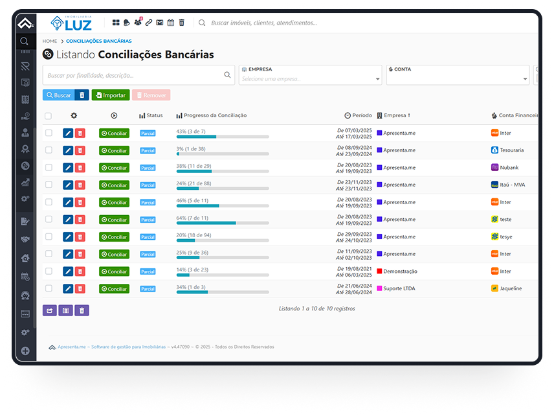Click the Remover button

151,95
